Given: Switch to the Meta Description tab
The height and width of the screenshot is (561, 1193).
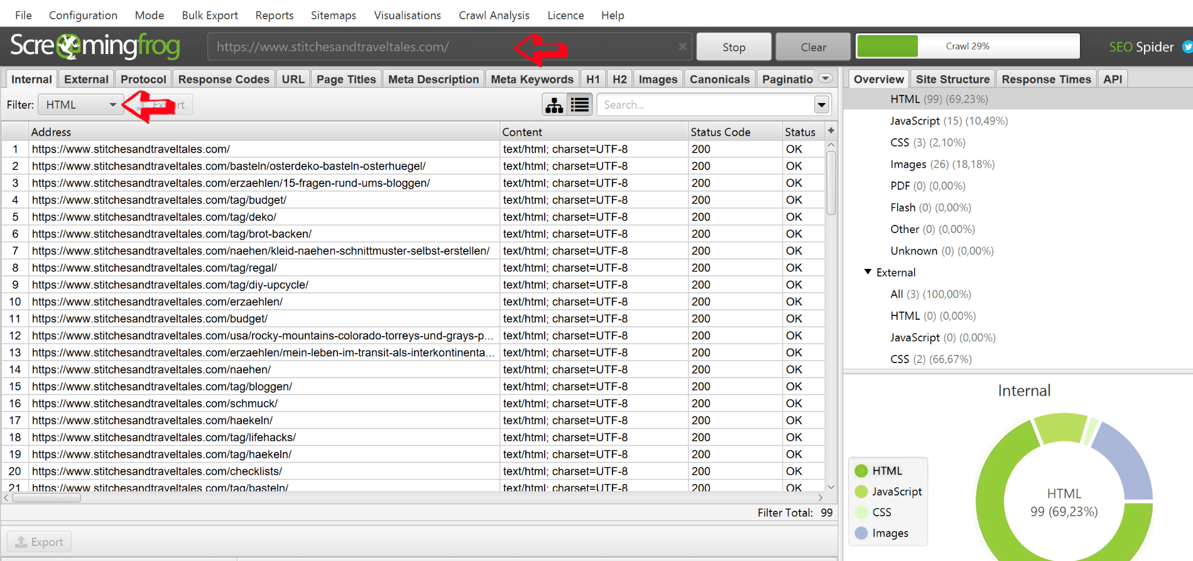Looking at the screenshot, I should pyautogui.click(x=433, y=79).
